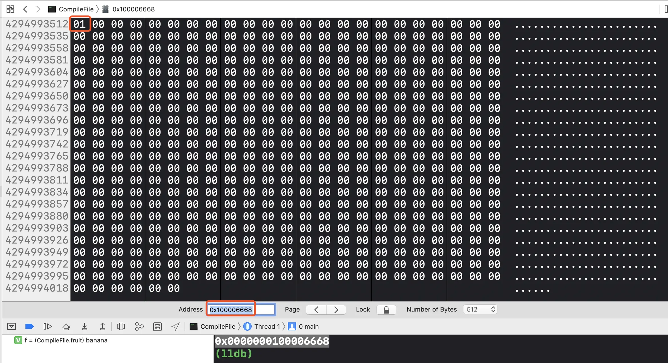The image size is (668, 363).
Task: Go to next memory page
Action: click(x=336, y=310)
